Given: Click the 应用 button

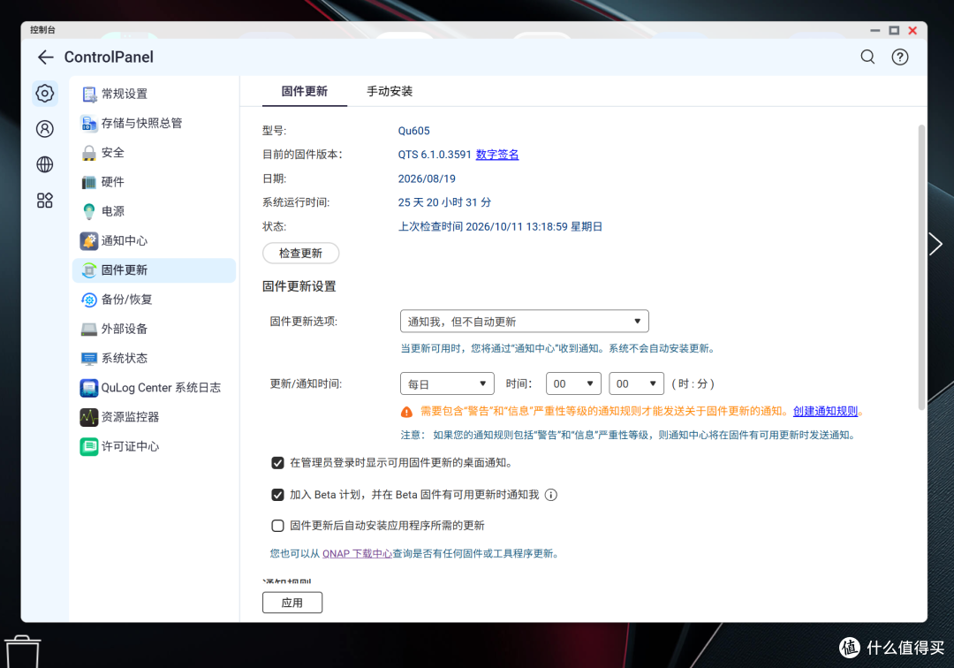Looking at the screenshot, I should pyautogui.click(x=292, y=603).
